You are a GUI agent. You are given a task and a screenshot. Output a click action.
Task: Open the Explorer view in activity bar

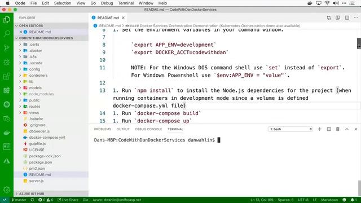click(x=7, y=20)
